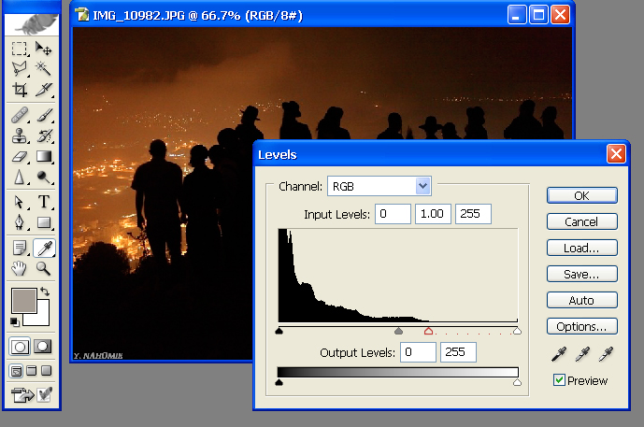Viewport: 644px width, 427px height.
Task: Set Full Screen Mode with menu bar
Action: coord(31,371)
